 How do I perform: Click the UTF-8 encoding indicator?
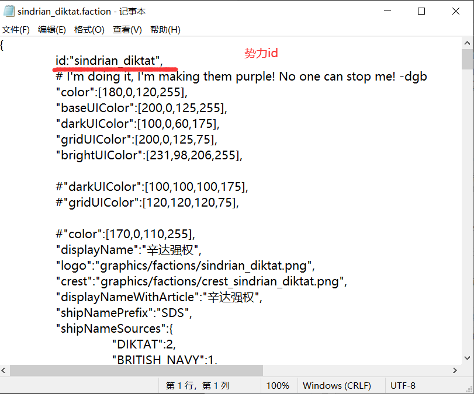(403, 385)
